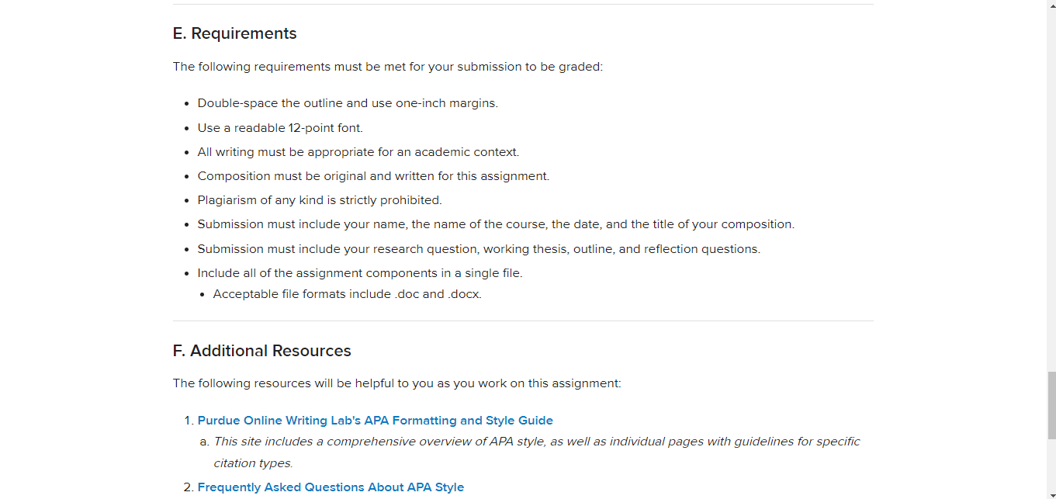Screen dimensions: 1056x499
Task: Click the double-space outline requirement bullet
Action: pyautogui.click(x=348, y=103)
